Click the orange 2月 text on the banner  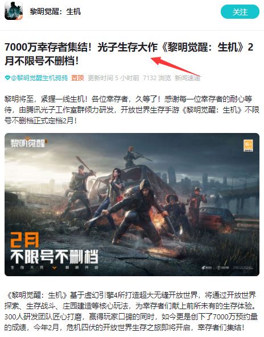pos(24,240)
